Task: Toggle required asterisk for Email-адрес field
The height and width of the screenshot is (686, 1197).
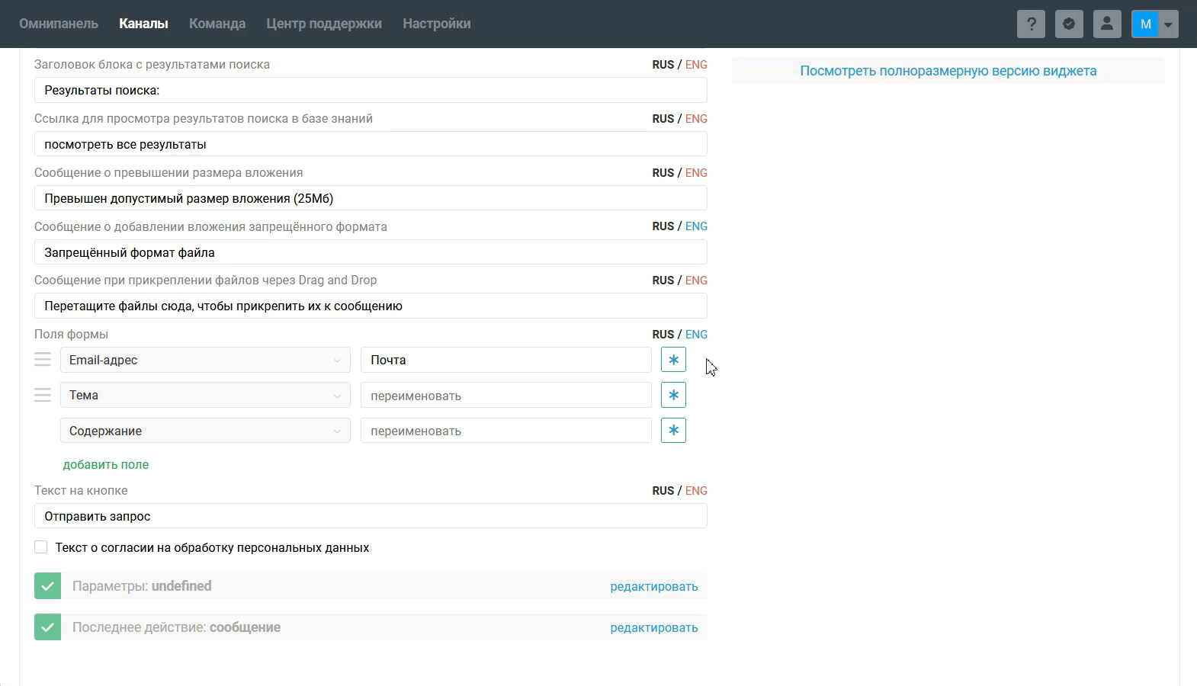Action: click(673, 360)
